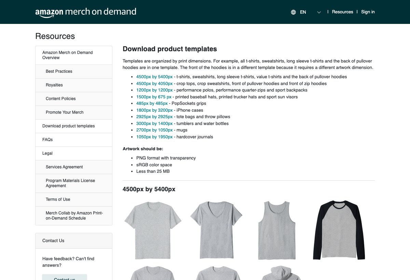Select Download product templates sidebar item
410x280 pixels.
[74, 126]
